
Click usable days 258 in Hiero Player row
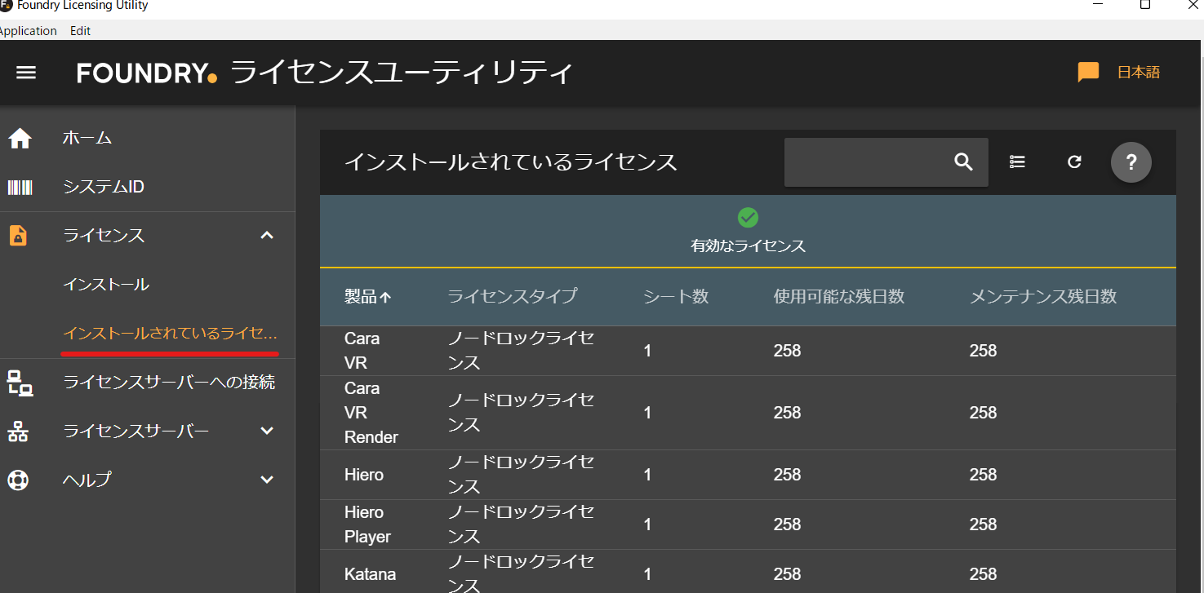(788, 524)
